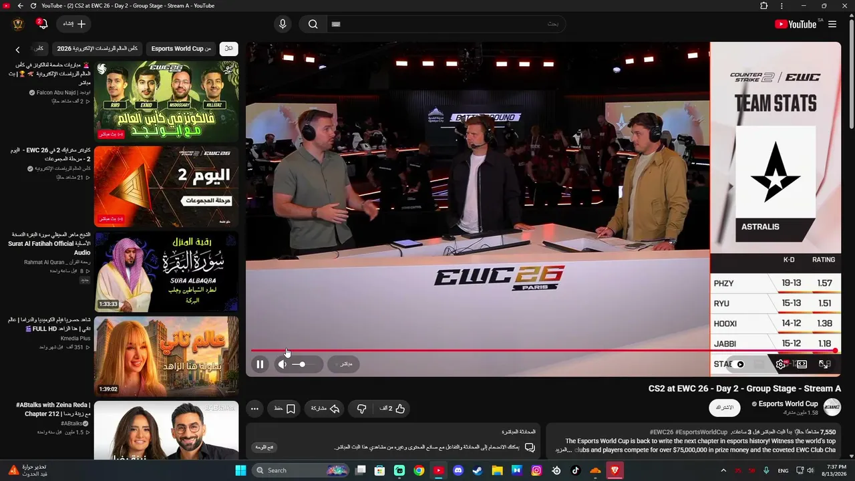The width and height of the screenshot is (855, 481).
Task: Enter fullscreen on the video player
Action: tap(825, 364)
